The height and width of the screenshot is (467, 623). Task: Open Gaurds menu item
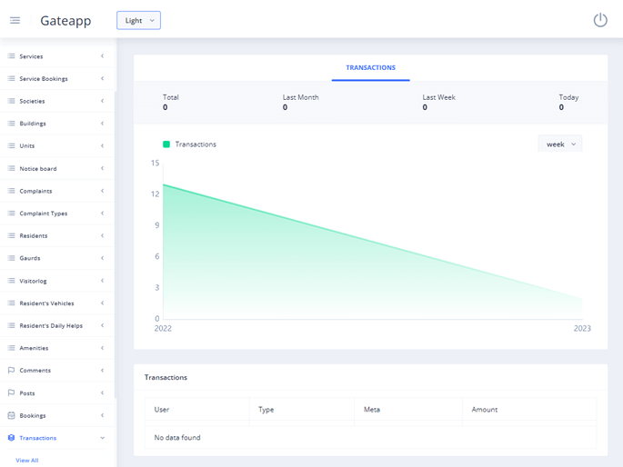[57, 258]
